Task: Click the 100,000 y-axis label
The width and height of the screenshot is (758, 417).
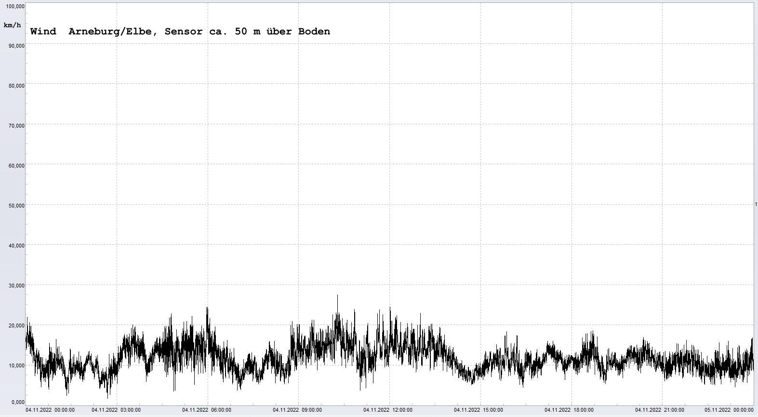Action: click(x=15, y=6)
